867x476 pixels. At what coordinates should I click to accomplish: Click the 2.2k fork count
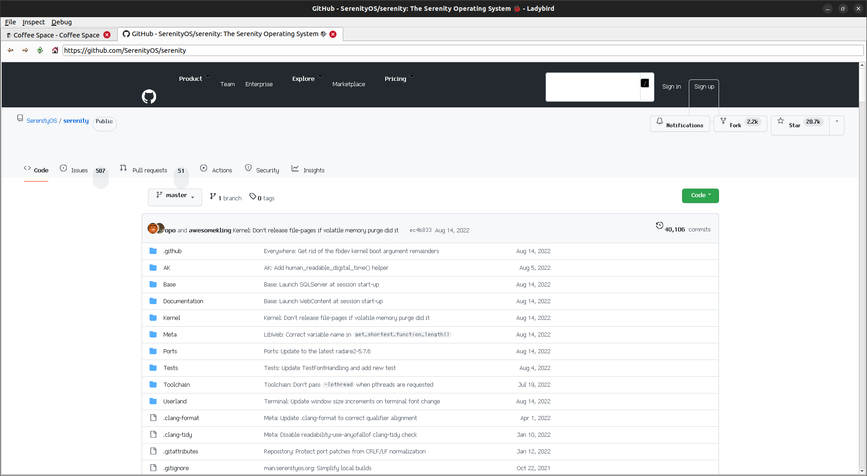pos(752,122)
